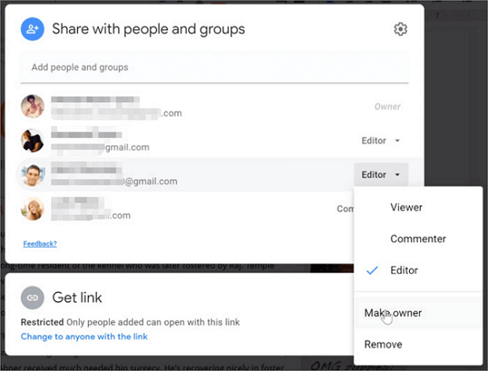Screen dimensions: 488x371
Task: Open share settings gear icon
Action: pyautogui.click(x=400, y=29)
